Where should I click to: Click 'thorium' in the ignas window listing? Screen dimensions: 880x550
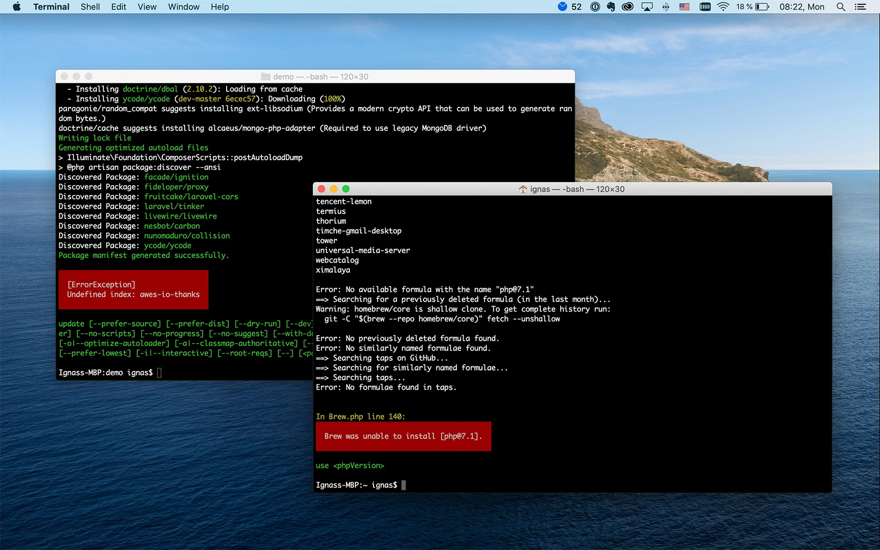click(x=331, y=221)
